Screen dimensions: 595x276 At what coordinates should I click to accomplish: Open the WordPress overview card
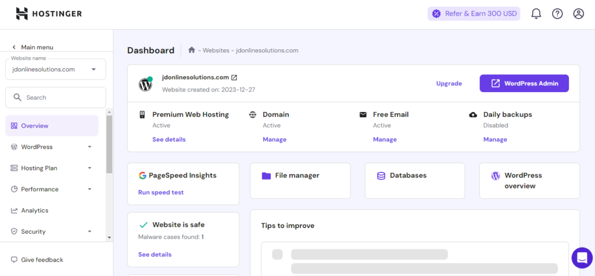pos(529,180)
